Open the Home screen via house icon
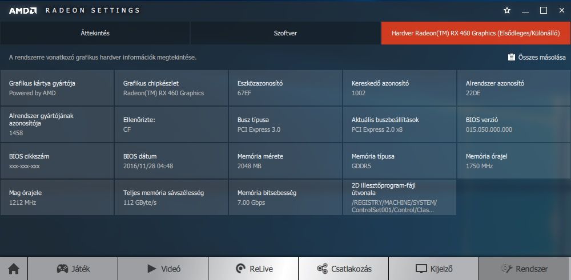This screenshot has width=571, height=280. tap(14, 269)
